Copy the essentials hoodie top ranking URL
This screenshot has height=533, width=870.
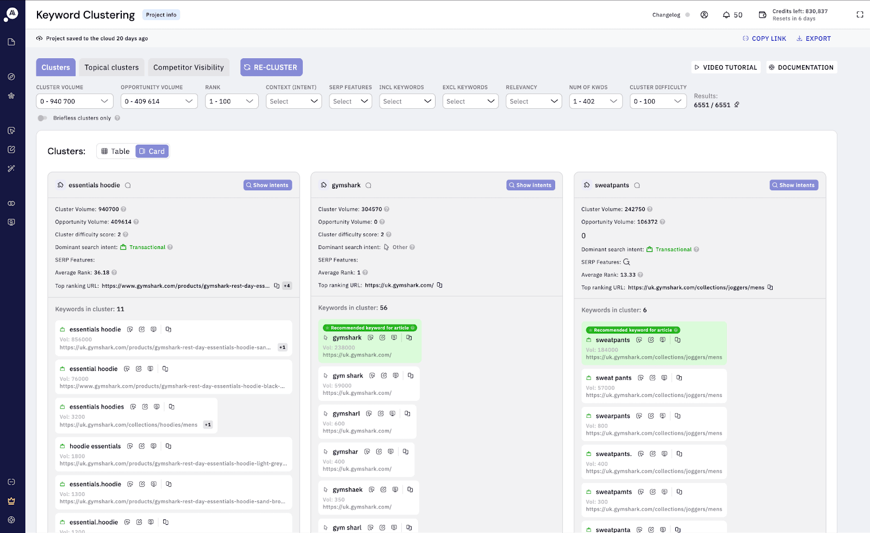pyautogui.click(x=277, y=286)
